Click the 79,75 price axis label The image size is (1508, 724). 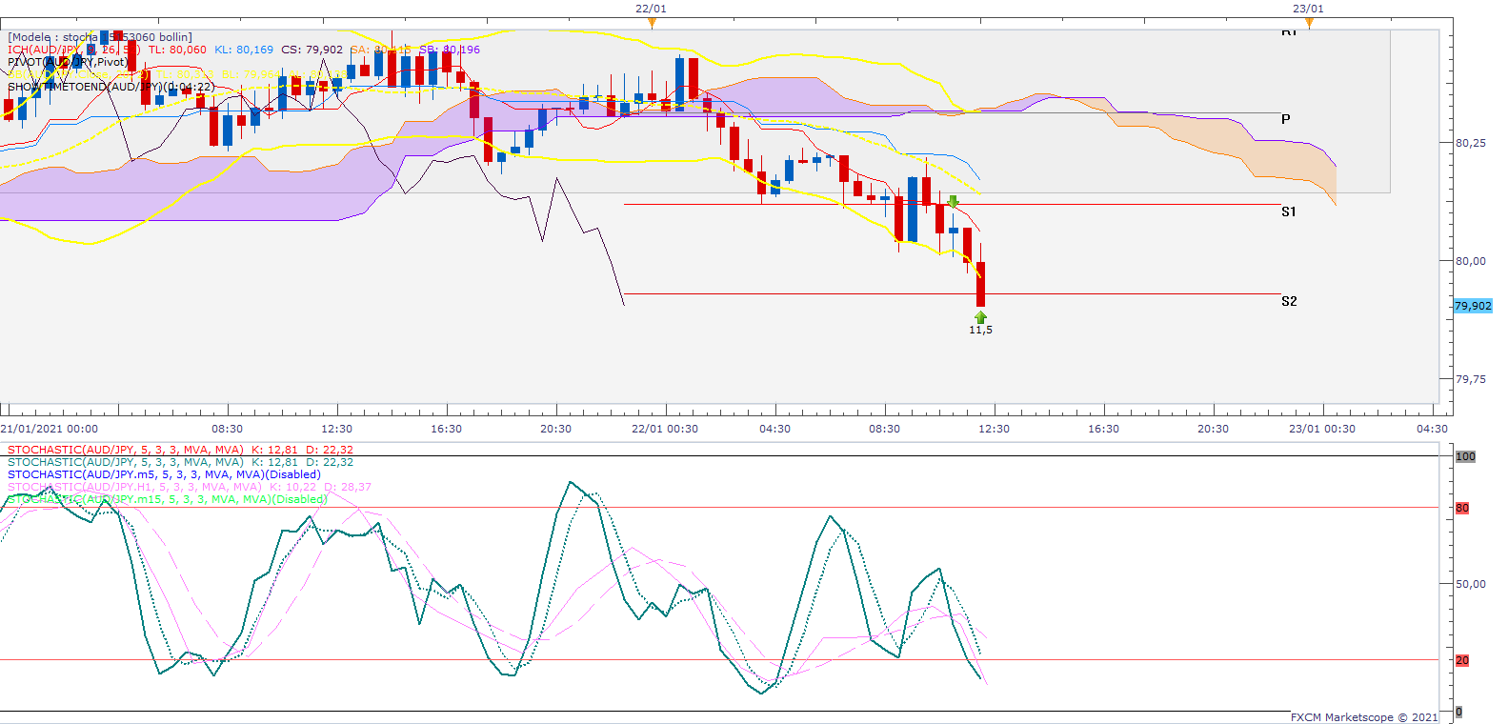1471,379
